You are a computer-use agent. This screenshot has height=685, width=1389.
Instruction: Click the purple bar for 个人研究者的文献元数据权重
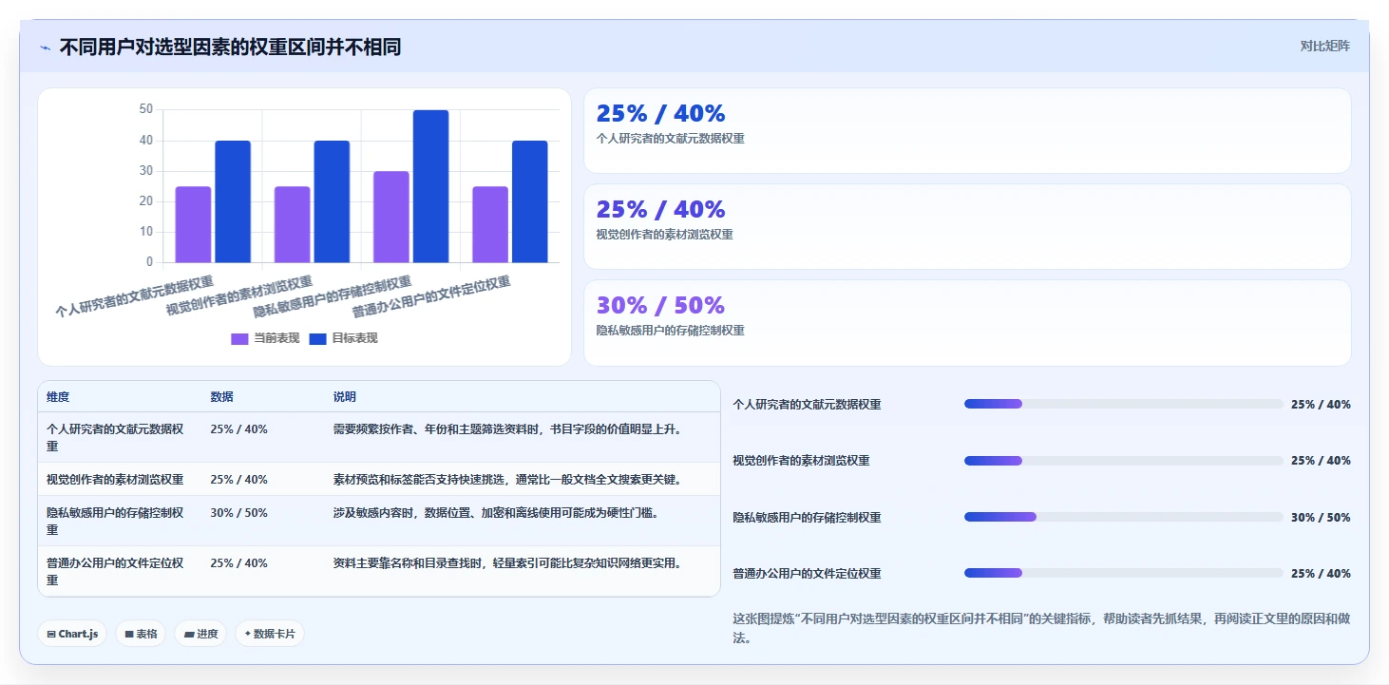tap(193, 224)
